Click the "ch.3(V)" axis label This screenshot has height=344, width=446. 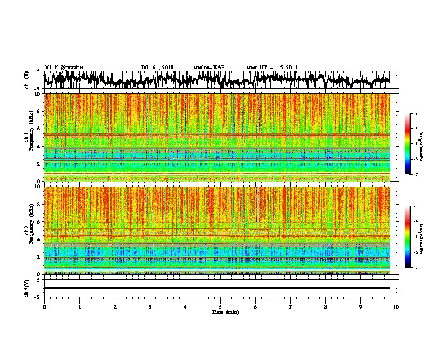[x=27, y=288]
